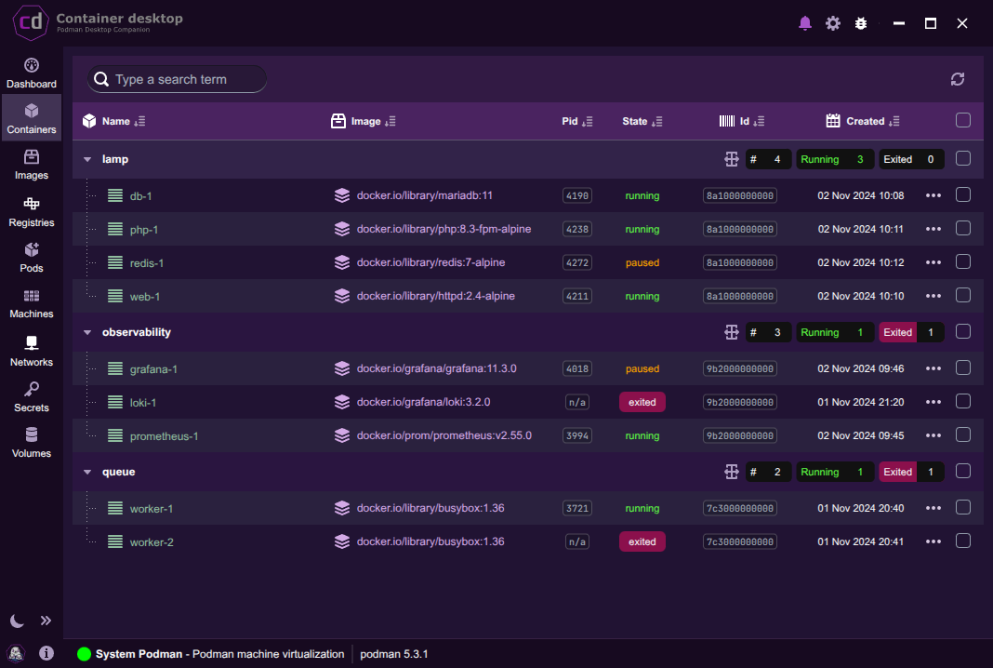This screenshot has width=993, height=668.
Task: Click the info icon in status bar
Action: (46, 653)
